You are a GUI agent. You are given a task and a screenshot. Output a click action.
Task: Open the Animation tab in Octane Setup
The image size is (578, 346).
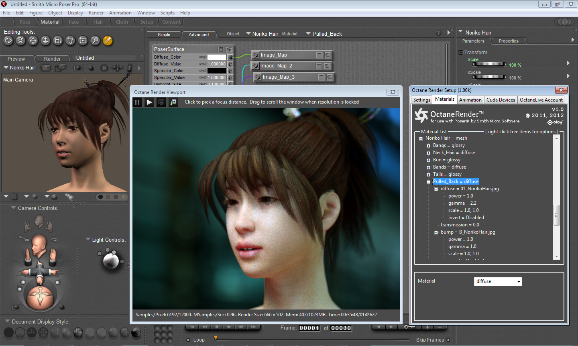470,100
